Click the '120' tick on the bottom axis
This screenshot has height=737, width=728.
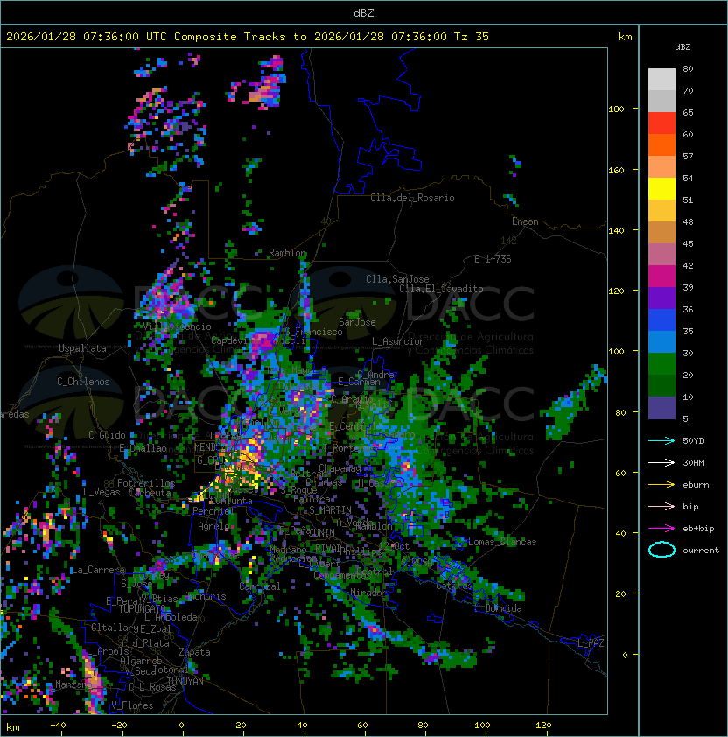point(543,726)
